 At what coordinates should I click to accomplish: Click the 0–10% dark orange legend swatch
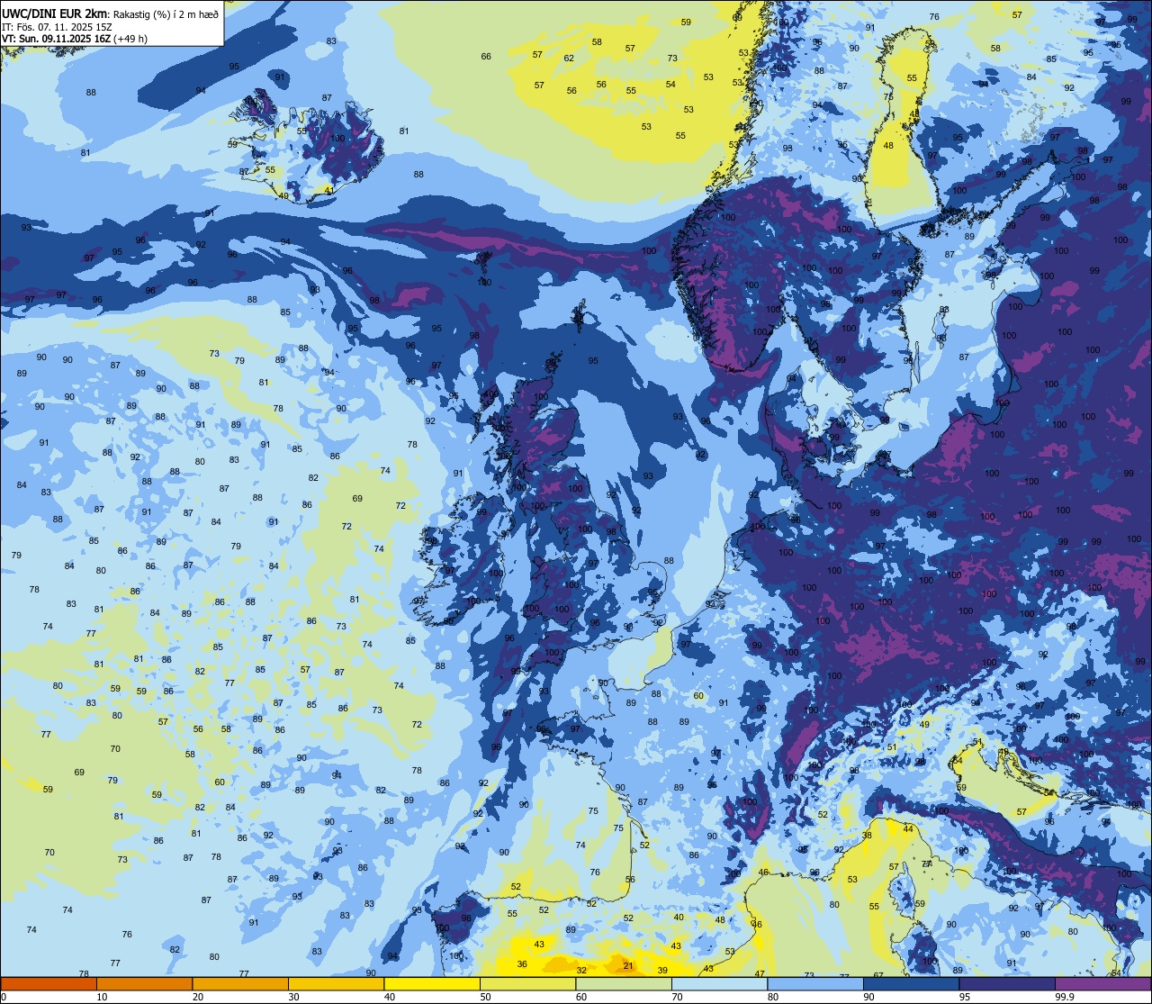pyautogui.click(x=49, y=983)
